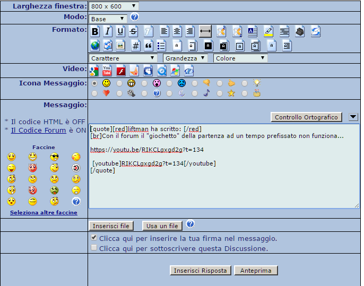Click the Inserisci file button
This screenshot has width=364, height=286.
[x=111, y=226]
